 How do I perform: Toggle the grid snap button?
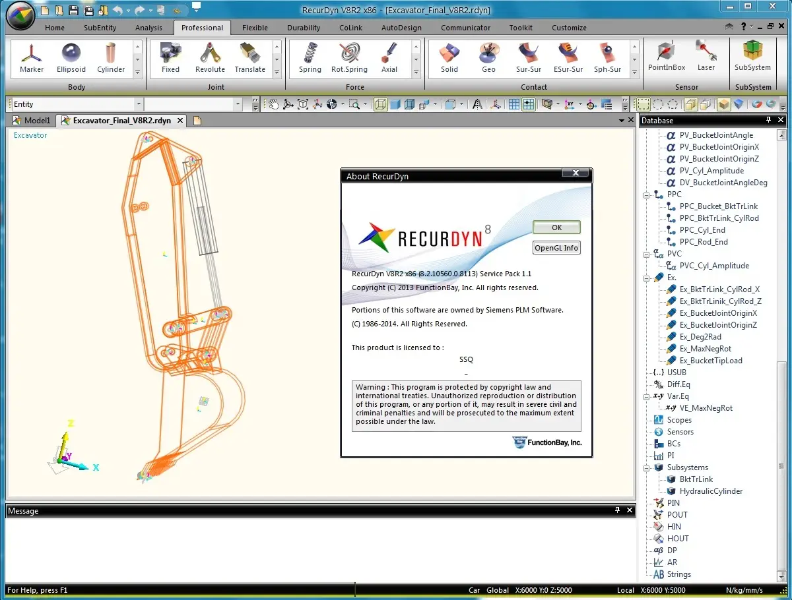529,104
